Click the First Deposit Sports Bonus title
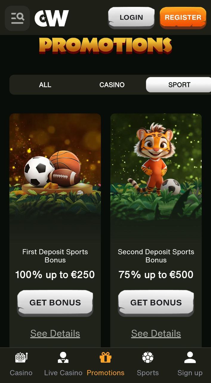 pos(55,256)
